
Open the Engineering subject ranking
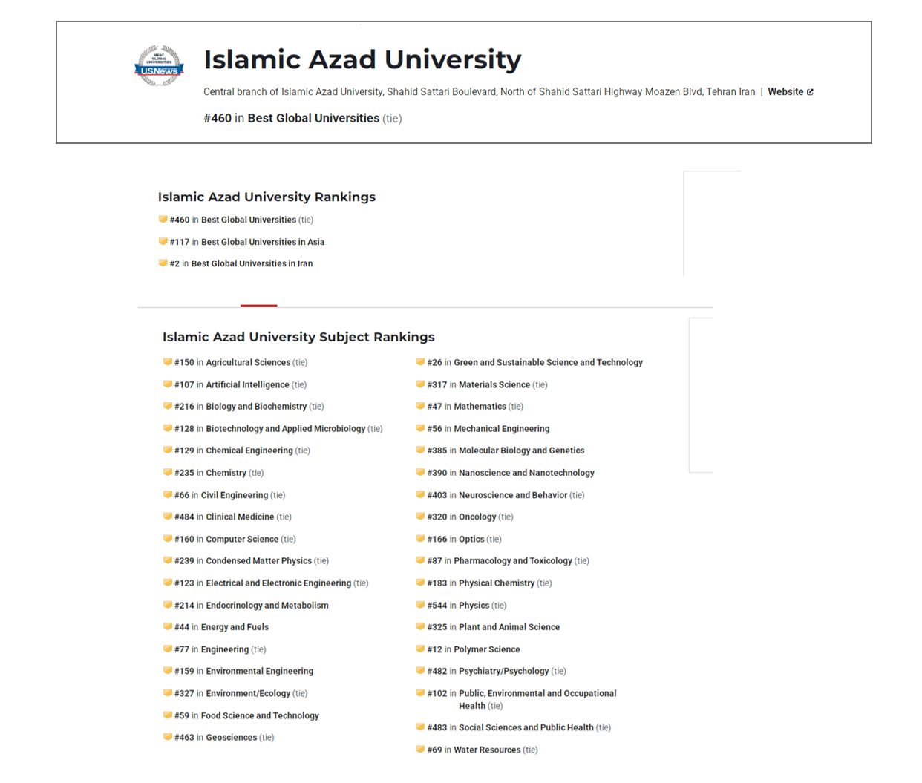point(225,649)
